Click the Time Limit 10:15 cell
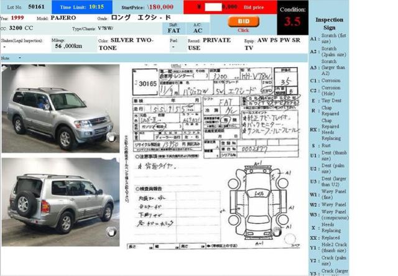The height and width of the screenshot is (276, 398). click(82, 7)
